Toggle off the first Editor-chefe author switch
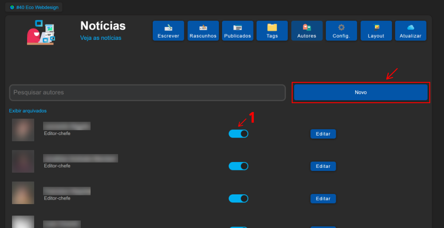Viewport: 444px width, 228px height. pos(238,134)
